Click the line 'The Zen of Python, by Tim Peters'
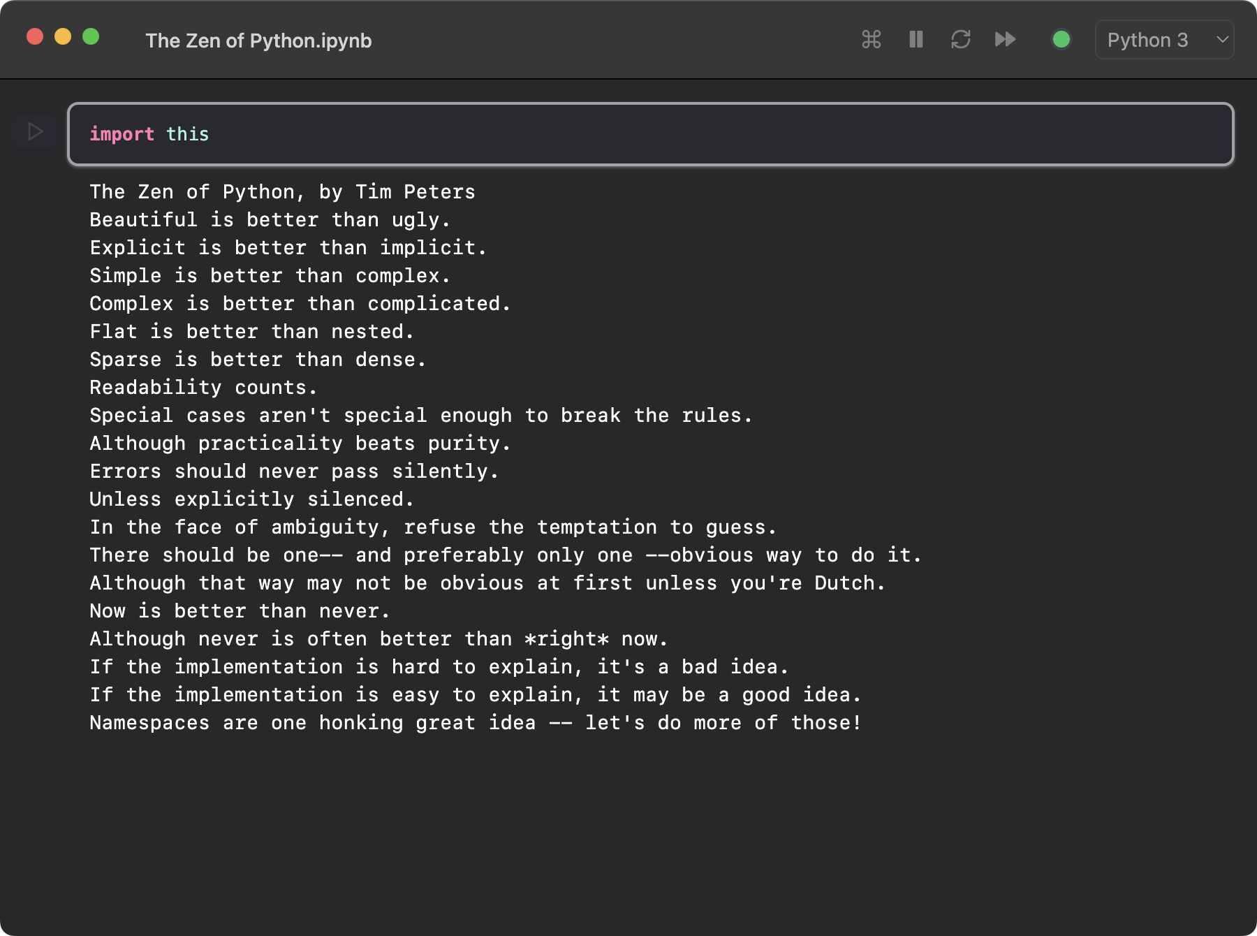Screen dimensions: 1257x936 282,192
